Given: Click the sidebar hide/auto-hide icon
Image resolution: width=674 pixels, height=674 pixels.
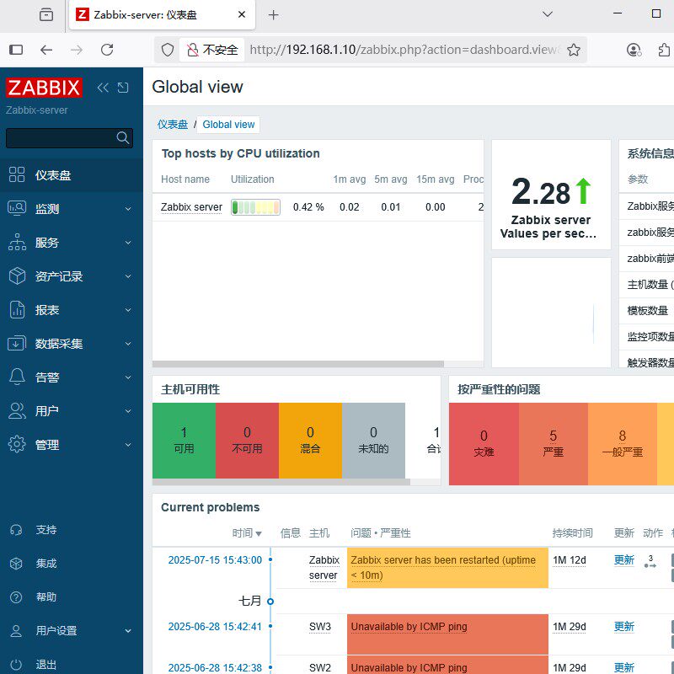Looking at the screenshot, I should [123, 88].
